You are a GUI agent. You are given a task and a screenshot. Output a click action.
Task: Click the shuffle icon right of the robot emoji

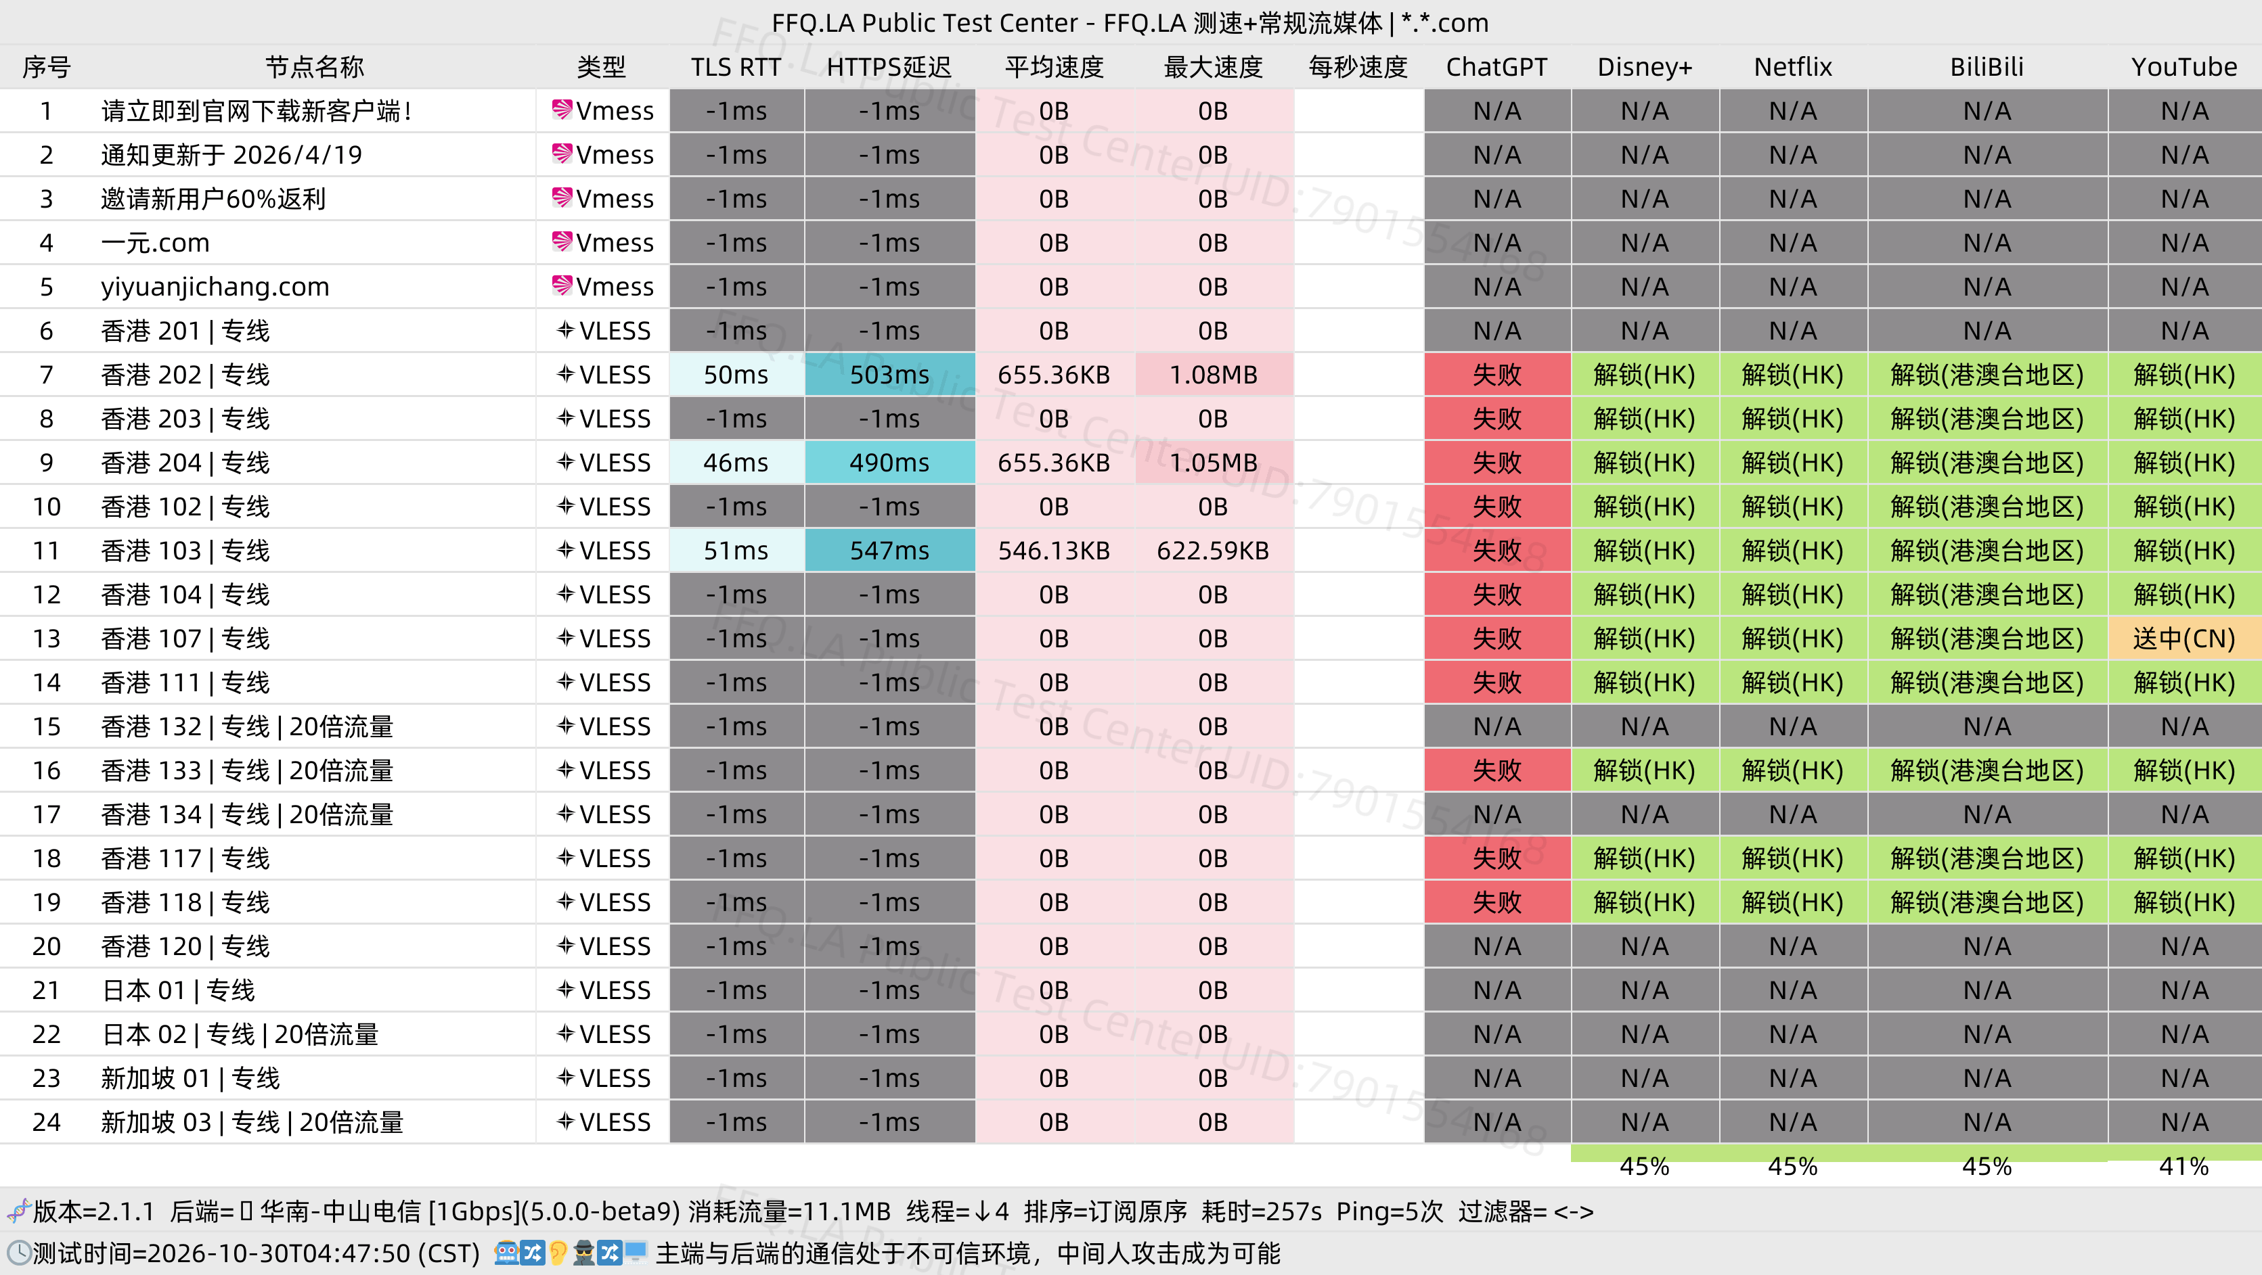(x=532, y=1253)
